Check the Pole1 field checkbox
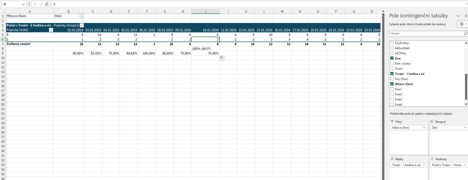This screenshot has height=180, width=468. tap(392, 89)
